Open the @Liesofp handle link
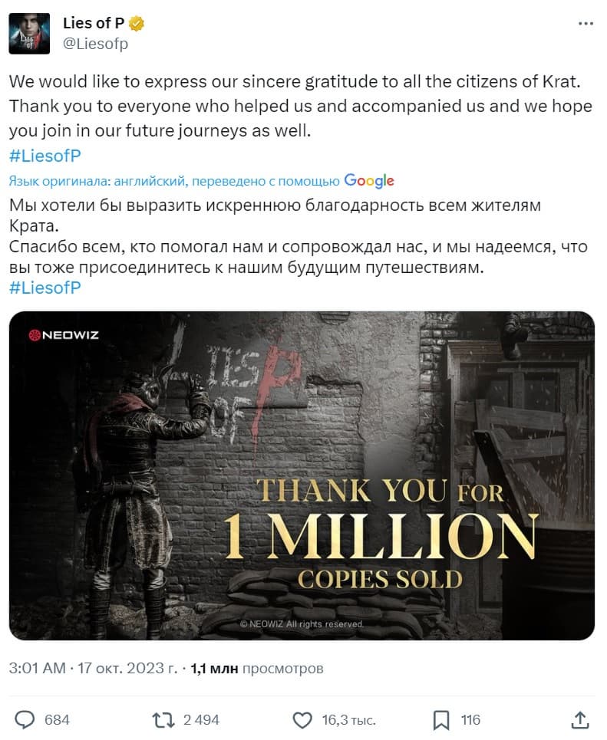 pyautogui.click(x=95, y=44)
